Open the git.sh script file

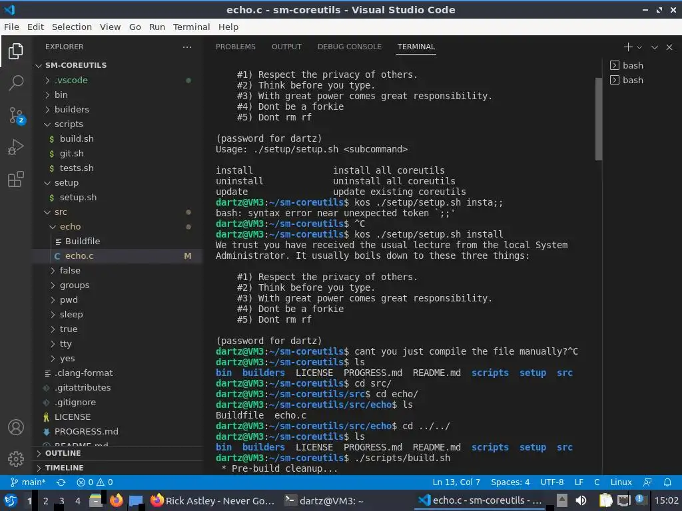tap(117, 154)
